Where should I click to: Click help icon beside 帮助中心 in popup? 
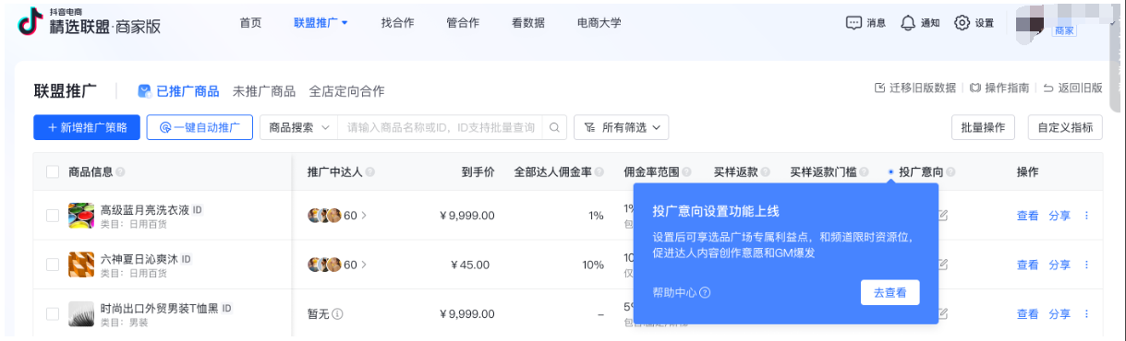coord(705,292)
